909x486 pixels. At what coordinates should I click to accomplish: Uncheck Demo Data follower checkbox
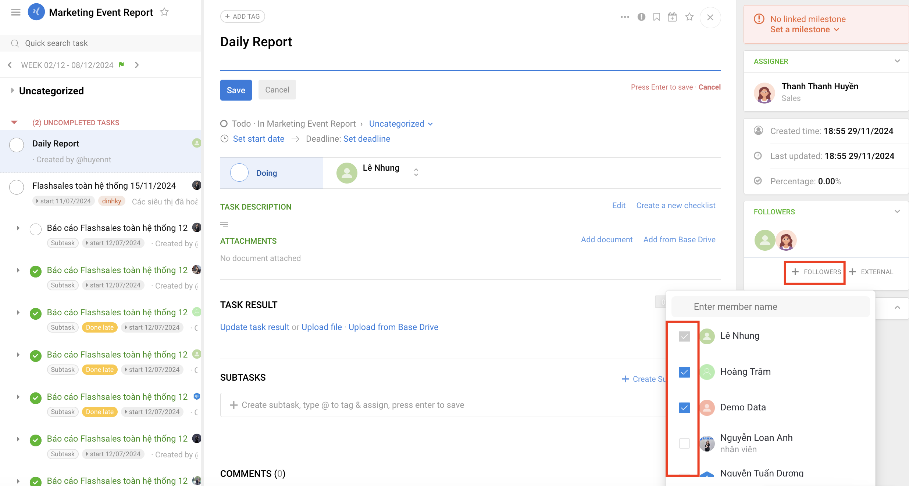pyautogui.click(x=684, y=407)
